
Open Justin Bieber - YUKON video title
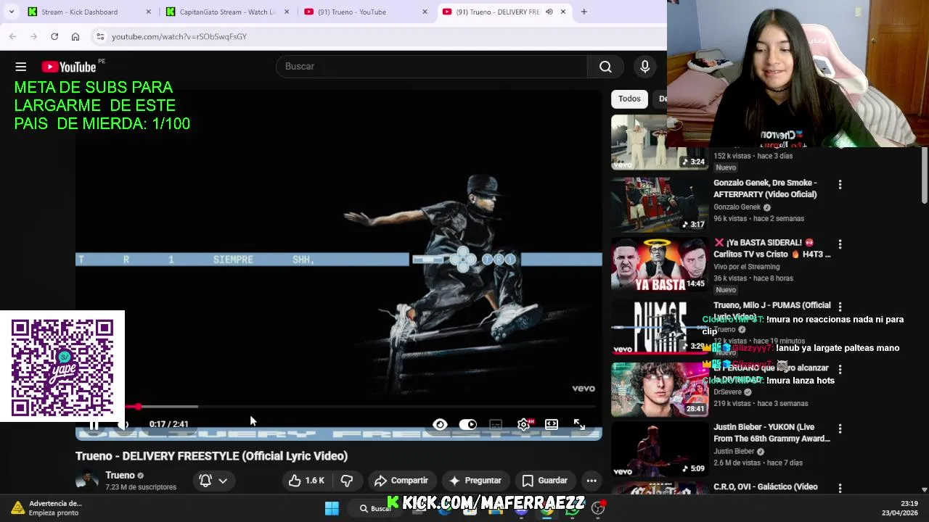pyautogui.click(x=772, y=433)
